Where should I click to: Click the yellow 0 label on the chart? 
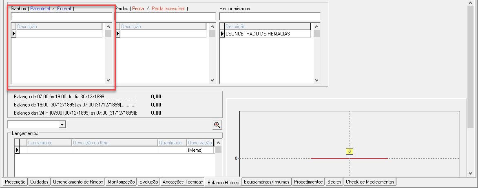pos(350,151)
